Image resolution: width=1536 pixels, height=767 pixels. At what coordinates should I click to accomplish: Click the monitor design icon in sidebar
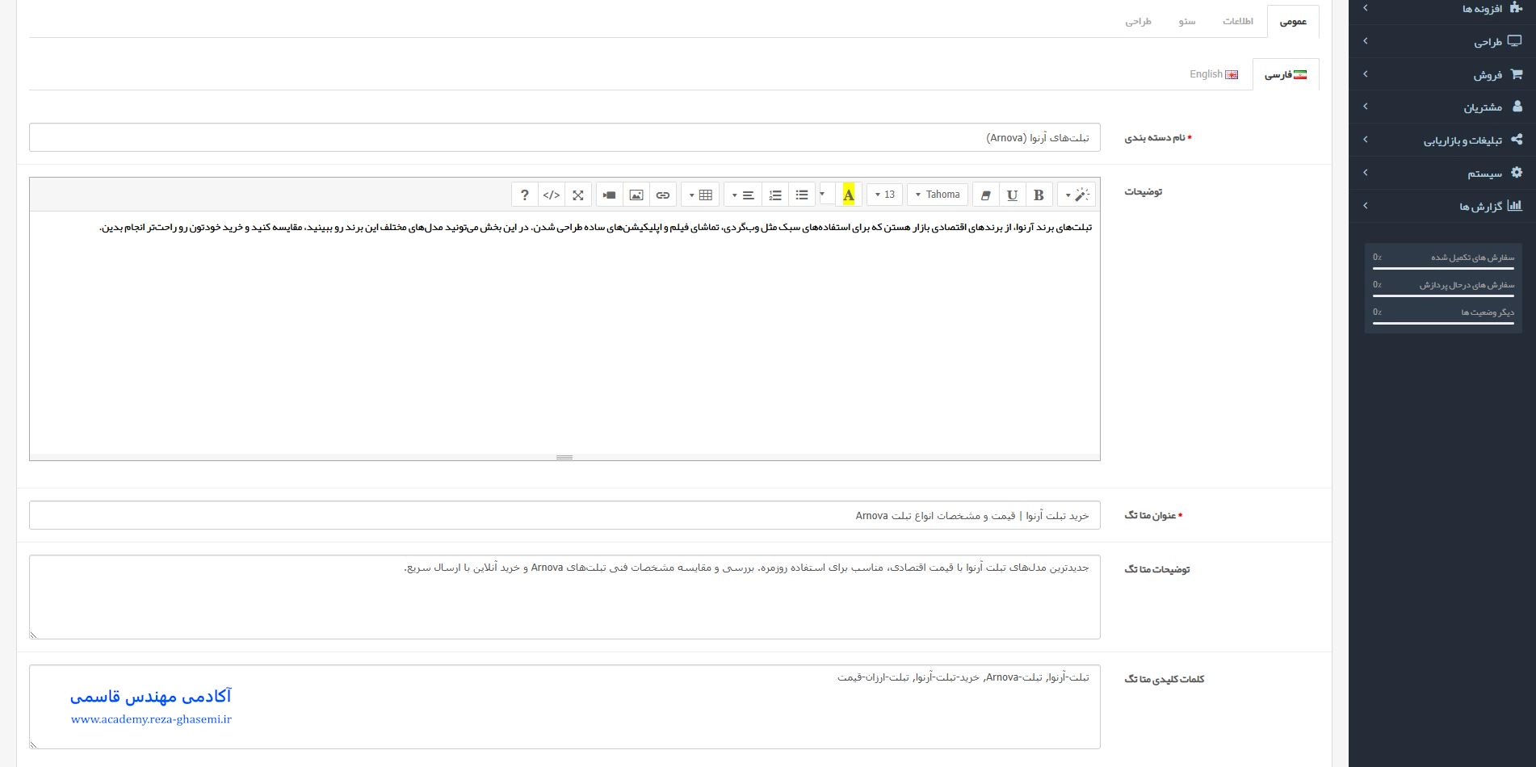(x=1515, y=40)
